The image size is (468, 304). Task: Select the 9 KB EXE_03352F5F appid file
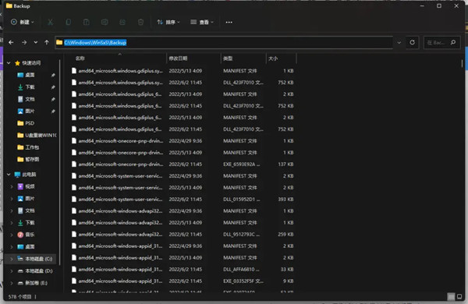183,281
